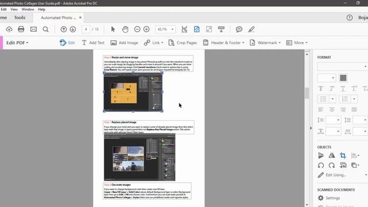
Task: Toggle the Edit mode button
Action: tap(67, 43)
